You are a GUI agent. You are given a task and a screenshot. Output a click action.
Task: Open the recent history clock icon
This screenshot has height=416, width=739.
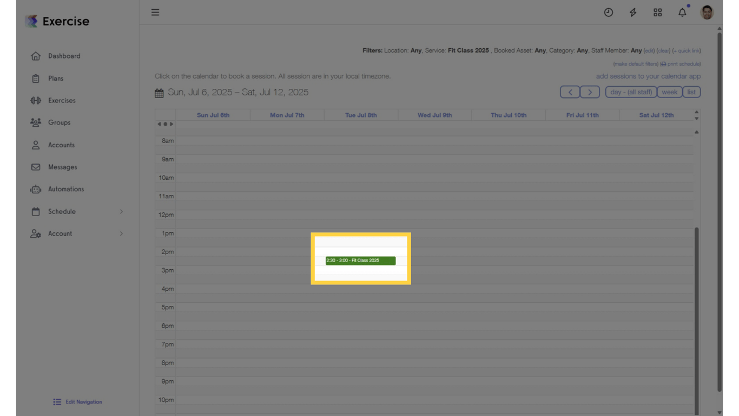point(608,12)
